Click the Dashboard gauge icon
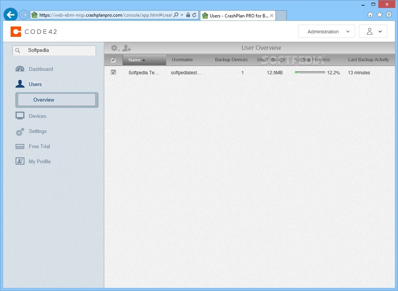The width and height of the screenshot is (398, 291). tap(20, 69)
